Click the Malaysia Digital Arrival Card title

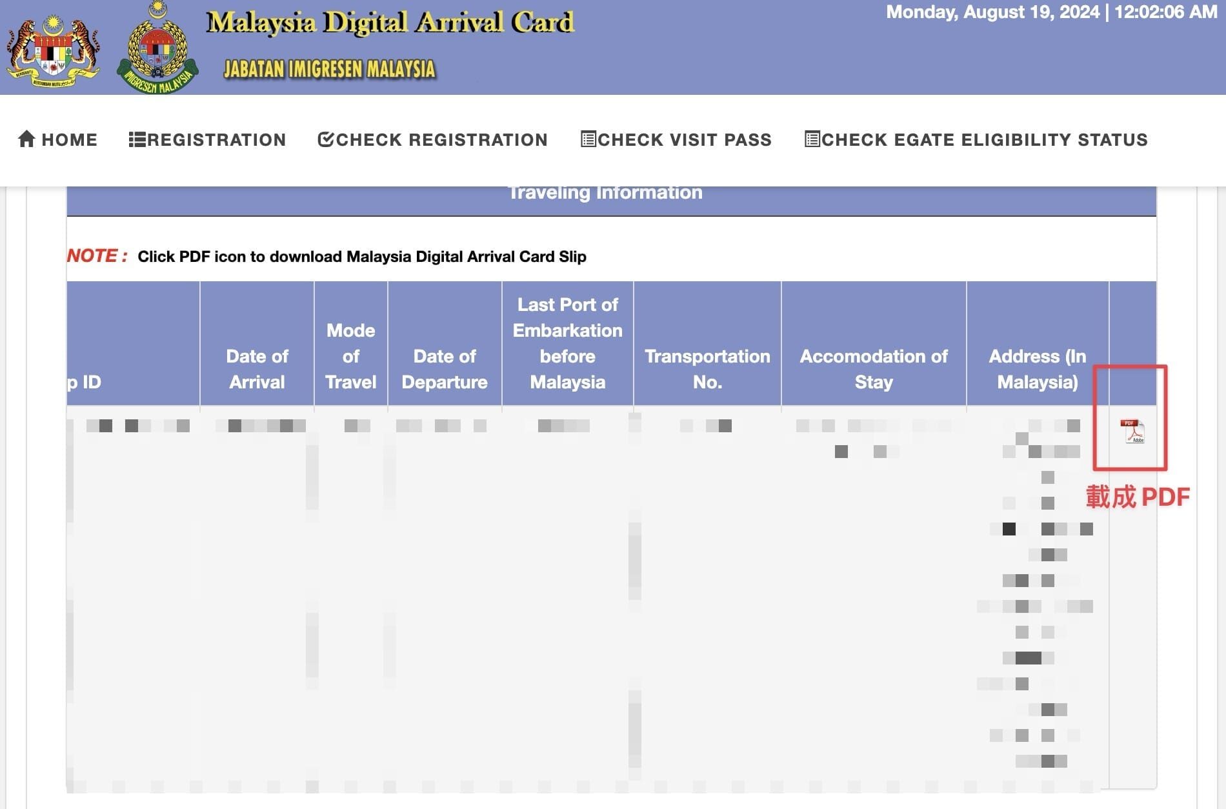point(390,23)
